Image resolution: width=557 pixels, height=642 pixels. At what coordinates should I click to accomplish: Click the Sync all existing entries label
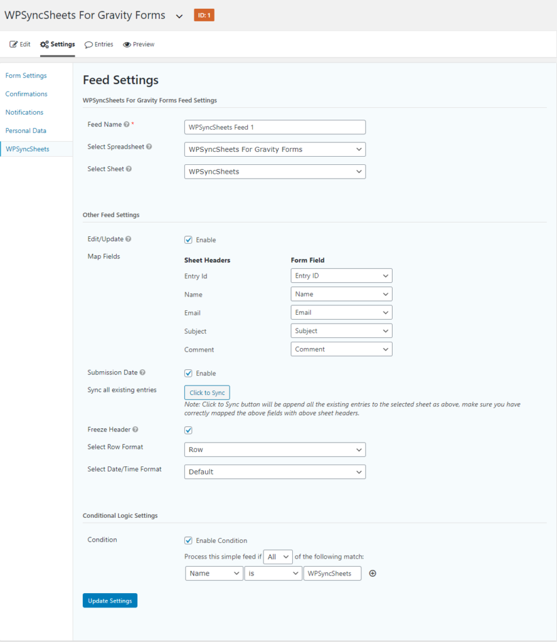pyautogui.click(x=122, y=390)
